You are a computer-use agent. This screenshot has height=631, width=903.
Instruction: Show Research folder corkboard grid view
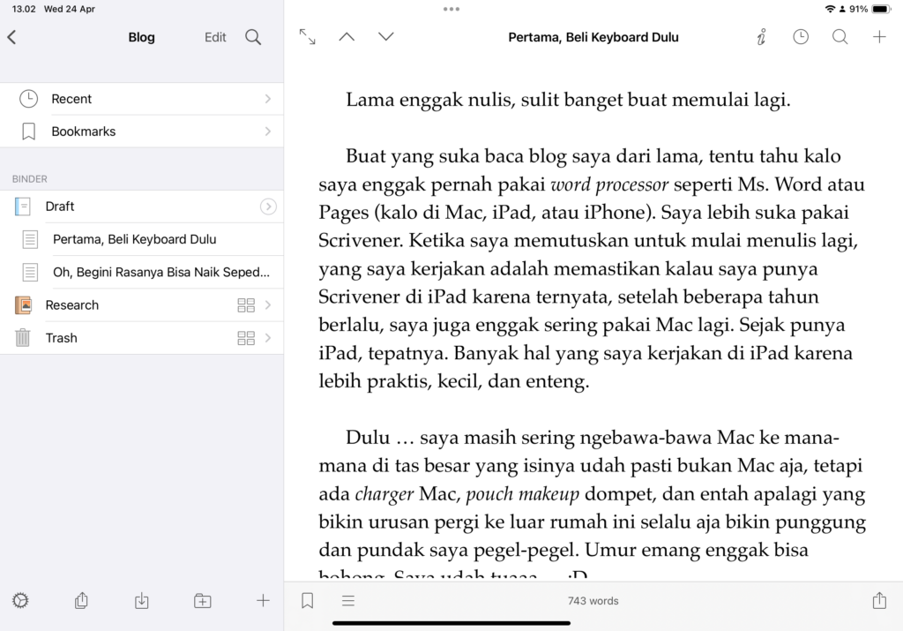pyautogui.click(x=246, y=304)
